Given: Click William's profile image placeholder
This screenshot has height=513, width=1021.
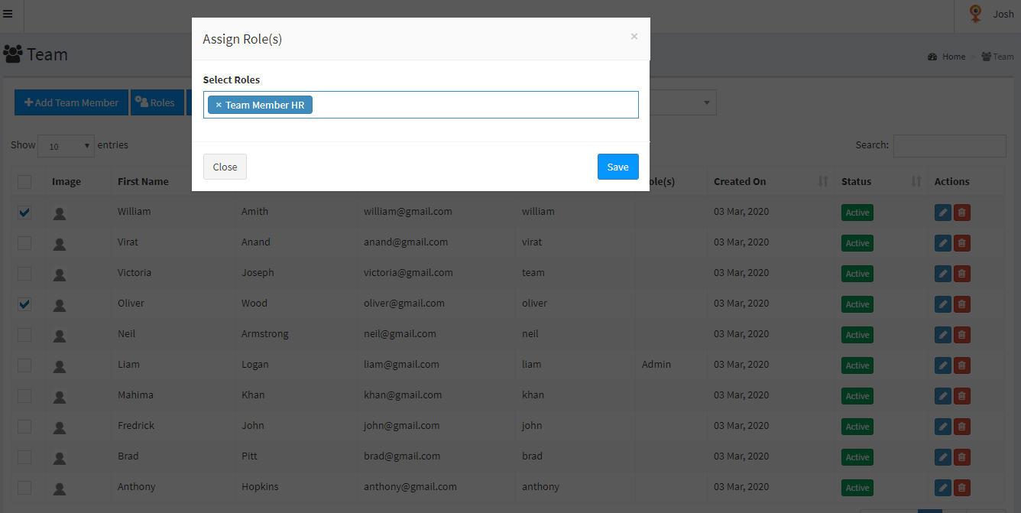Looking at the screenshot, I should click(60, 213).
